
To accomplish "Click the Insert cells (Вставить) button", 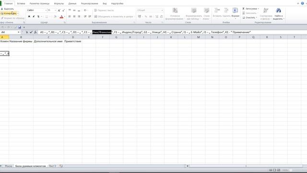I will (x=217, y=13).
